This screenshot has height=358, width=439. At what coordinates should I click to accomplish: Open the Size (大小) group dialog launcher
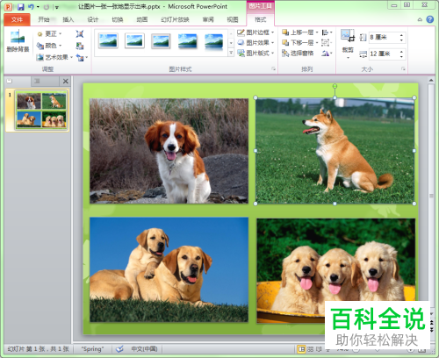coord(403,68)
